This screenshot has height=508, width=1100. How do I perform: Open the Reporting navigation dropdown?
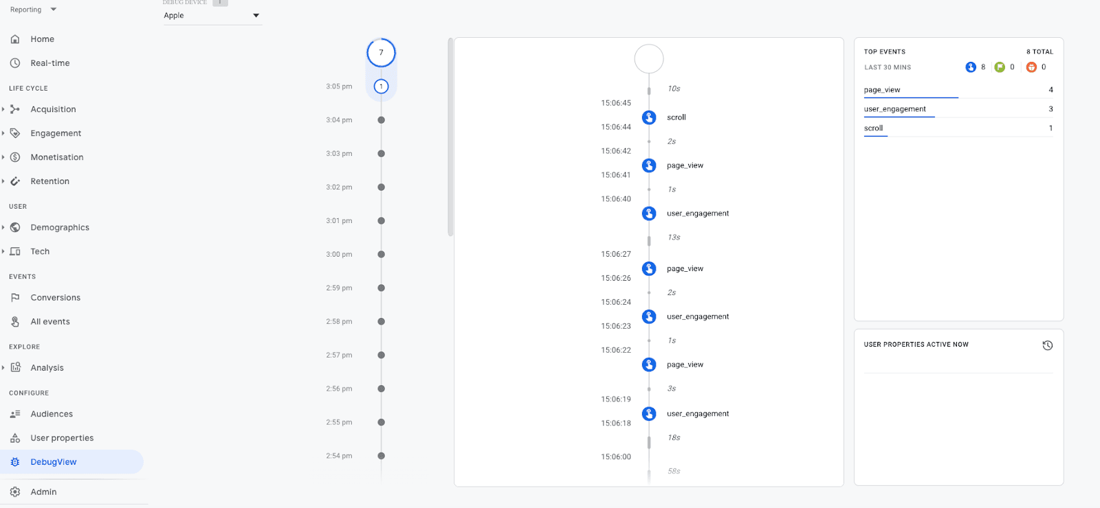pyautogui.click(x=32, y=9)
